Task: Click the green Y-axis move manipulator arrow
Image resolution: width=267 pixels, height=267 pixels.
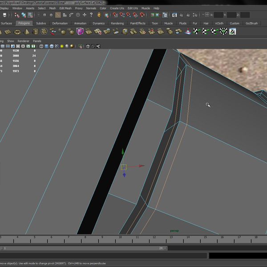Action: tap(123, 151)
